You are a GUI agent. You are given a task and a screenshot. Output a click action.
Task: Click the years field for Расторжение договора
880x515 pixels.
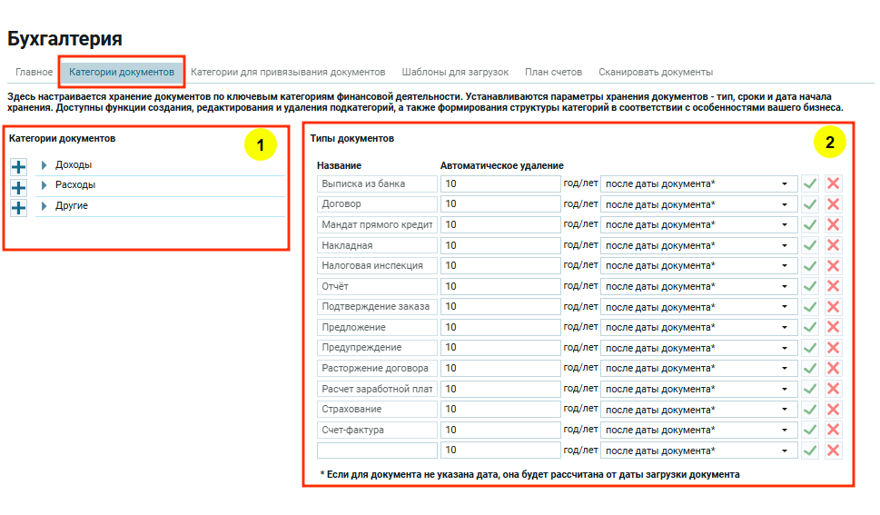click(499, 368)
